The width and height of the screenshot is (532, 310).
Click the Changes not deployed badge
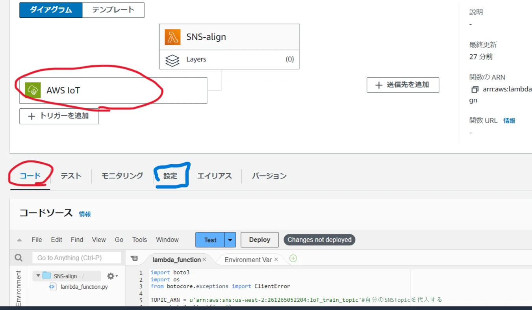click(x=319, y=240)
